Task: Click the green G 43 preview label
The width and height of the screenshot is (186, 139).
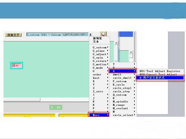Action: pyautogui.click(x=56, y=107)
